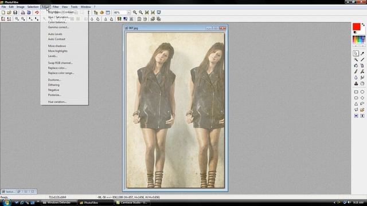Open the Window menu
This screenshot has width=367, height=206.
coord(85,7)
